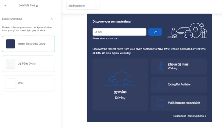Click the cycling icon
Screen dimensions: 222x128
pyautogui.click(x=161, y=85)
